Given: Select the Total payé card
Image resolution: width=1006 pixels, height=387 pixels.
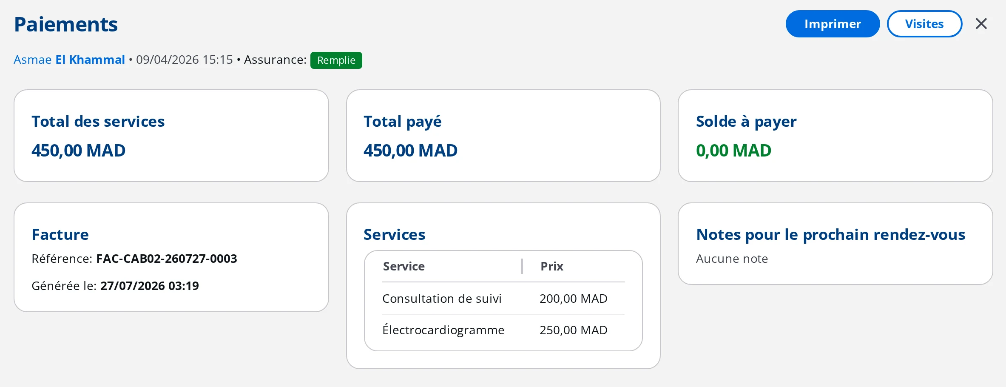Looking at the screenshot, I should point(503,136).
